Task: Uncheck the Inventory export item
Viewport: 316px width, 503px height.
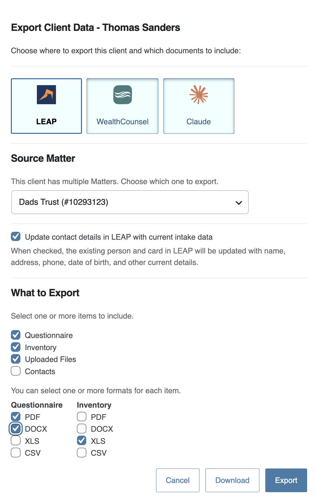Action: coord(16,347)
